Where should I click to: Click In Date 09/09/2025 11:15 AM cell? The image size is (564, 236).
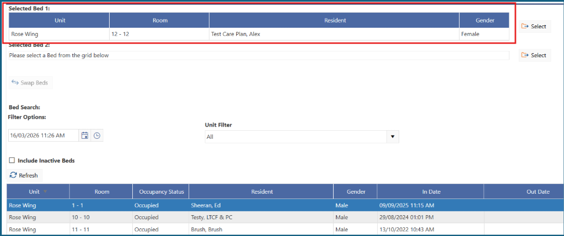coord(431,205)
